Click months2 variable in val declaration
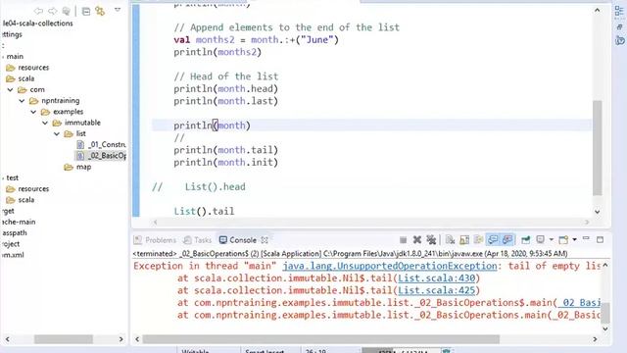The image size is (627, 353). pos(216,40)
